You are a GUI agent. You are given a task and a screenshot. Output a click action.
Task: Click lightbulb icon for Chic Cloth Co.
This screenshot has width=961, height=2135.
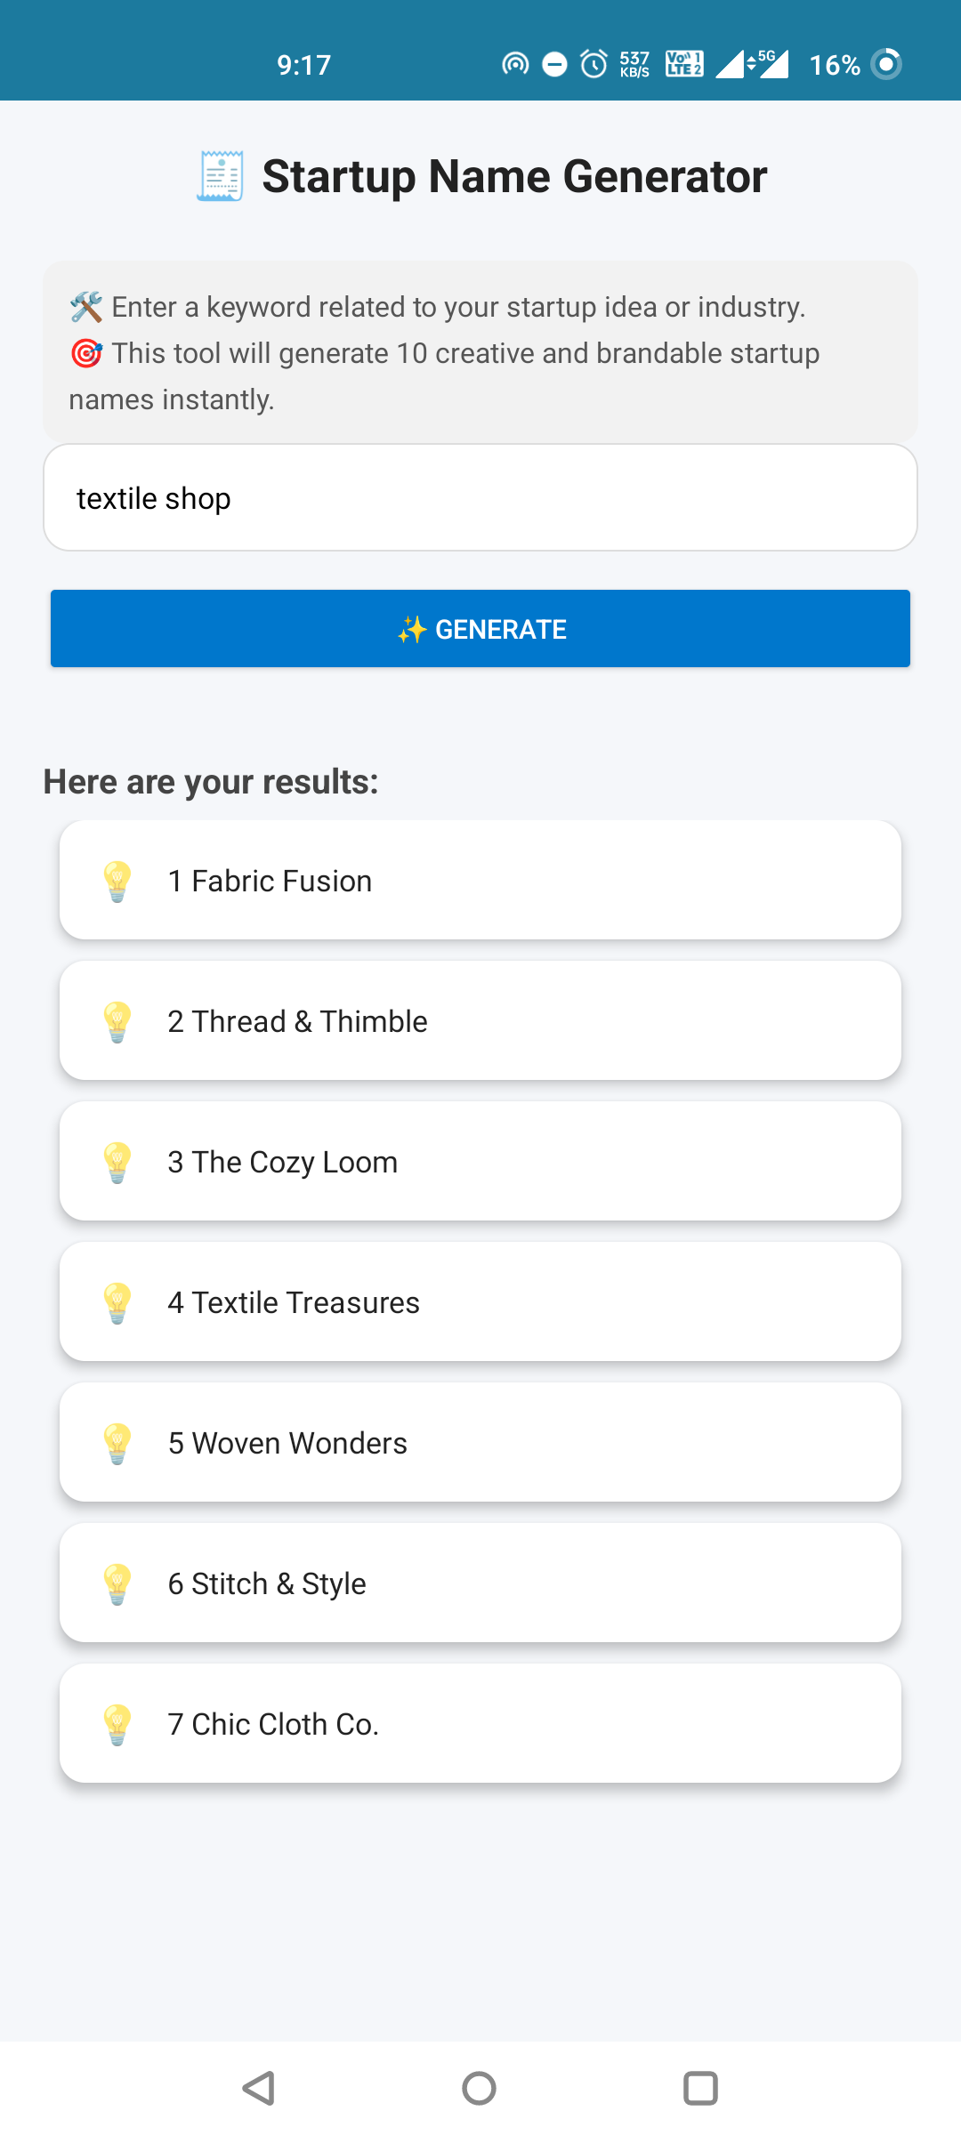click(x=117, y=1724)
